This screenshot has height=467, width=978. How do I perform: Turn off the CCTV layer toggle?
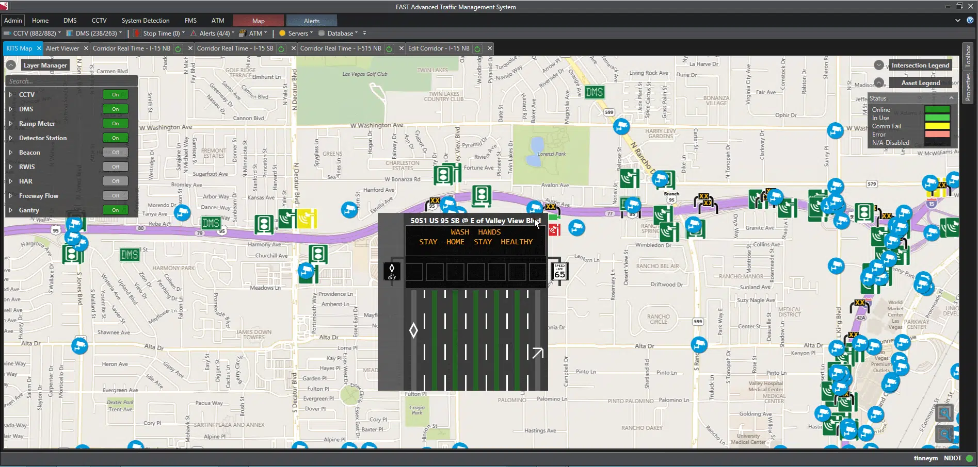115,95
